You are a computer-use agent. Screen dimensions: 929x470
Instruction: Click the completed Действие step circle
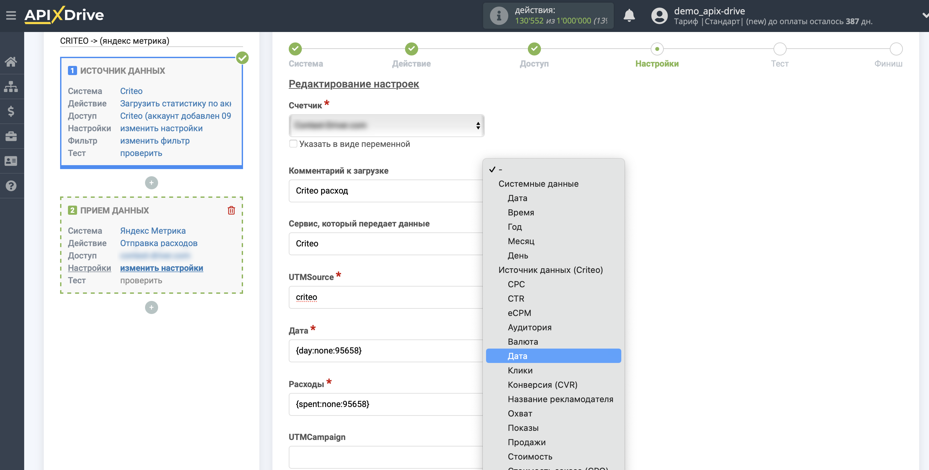tap(411, 49)
